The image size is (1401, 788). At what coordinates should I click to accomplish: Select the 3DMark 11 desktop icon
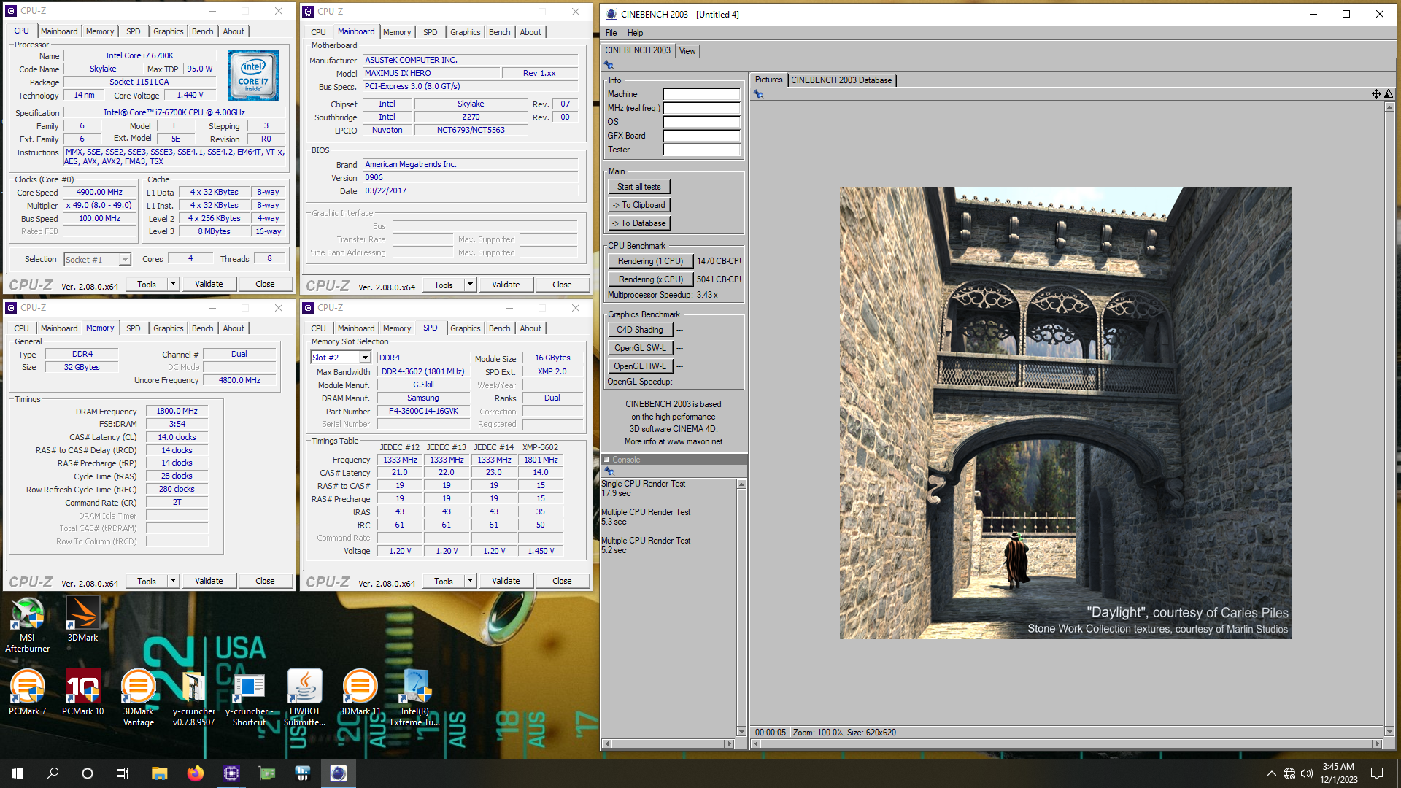[360, 692]
